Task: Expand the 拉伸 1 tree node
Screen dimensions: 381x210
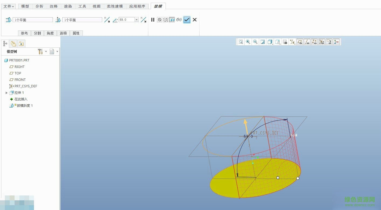Action: coord(7,93)
